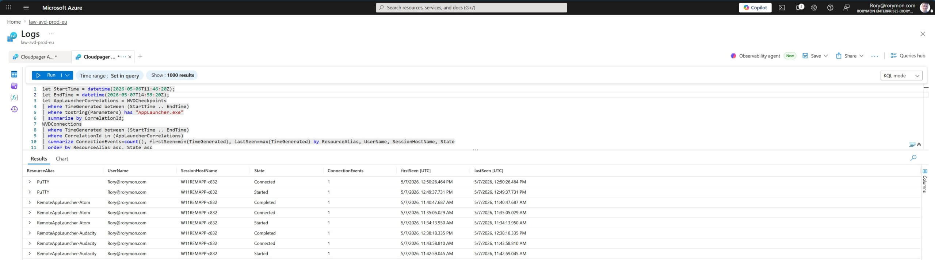Open the Query history sidebar icon
This screenshot has height=260, width=935.
14,109
